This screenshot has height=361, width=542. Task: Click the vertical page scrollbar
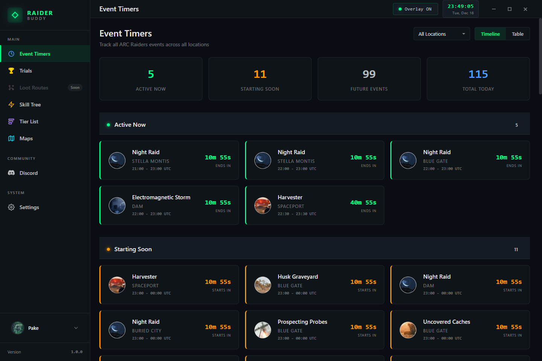click(x=540, y=56)
